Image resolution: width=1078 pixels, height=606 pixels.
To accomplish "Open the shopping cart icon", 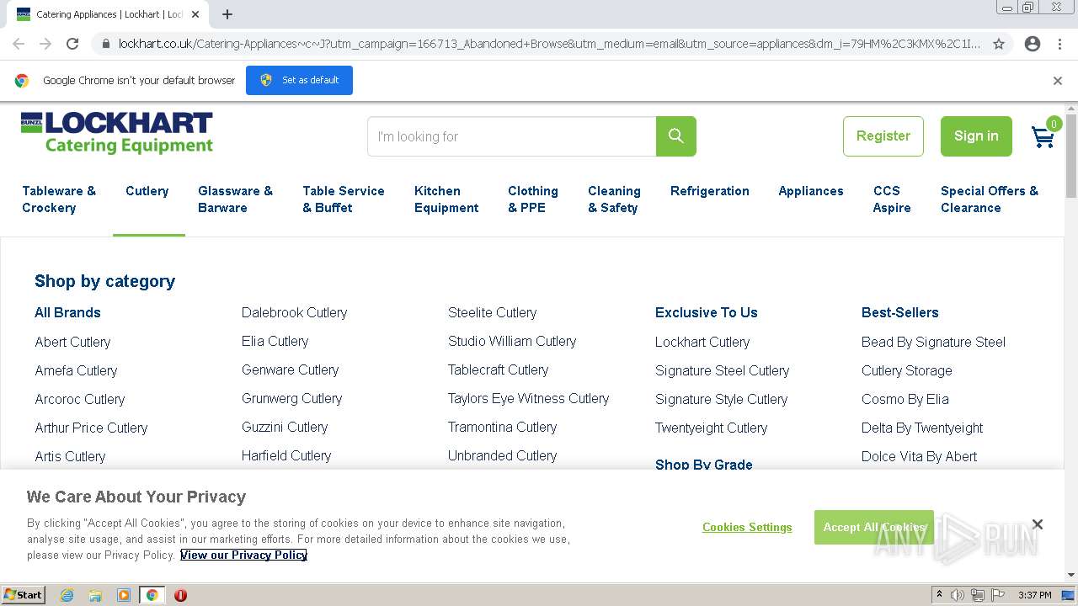I will 1044,136.
